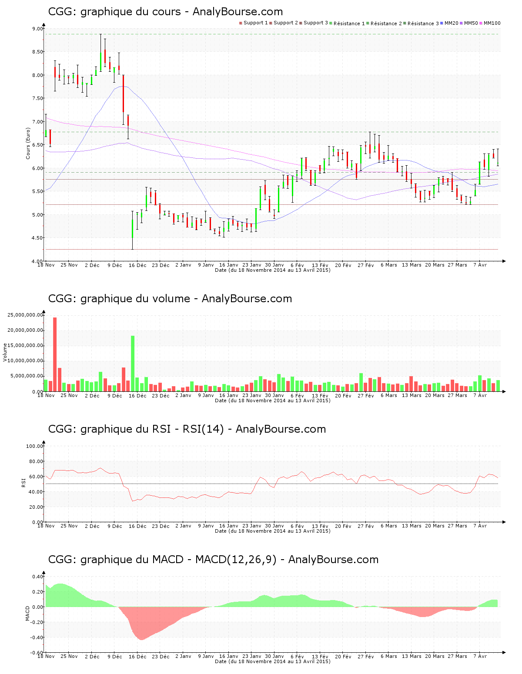Screen dimensions: 522x674
Task: Click "16 Déc" date on volume chart axis
Action: 137,395
